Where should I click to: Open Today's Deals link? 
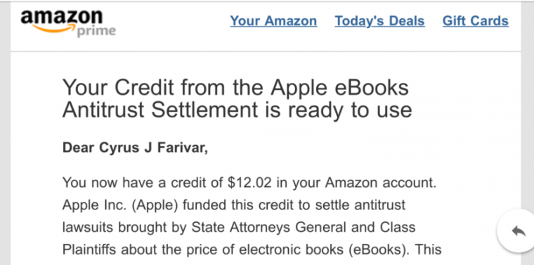(x=379, y=21)
